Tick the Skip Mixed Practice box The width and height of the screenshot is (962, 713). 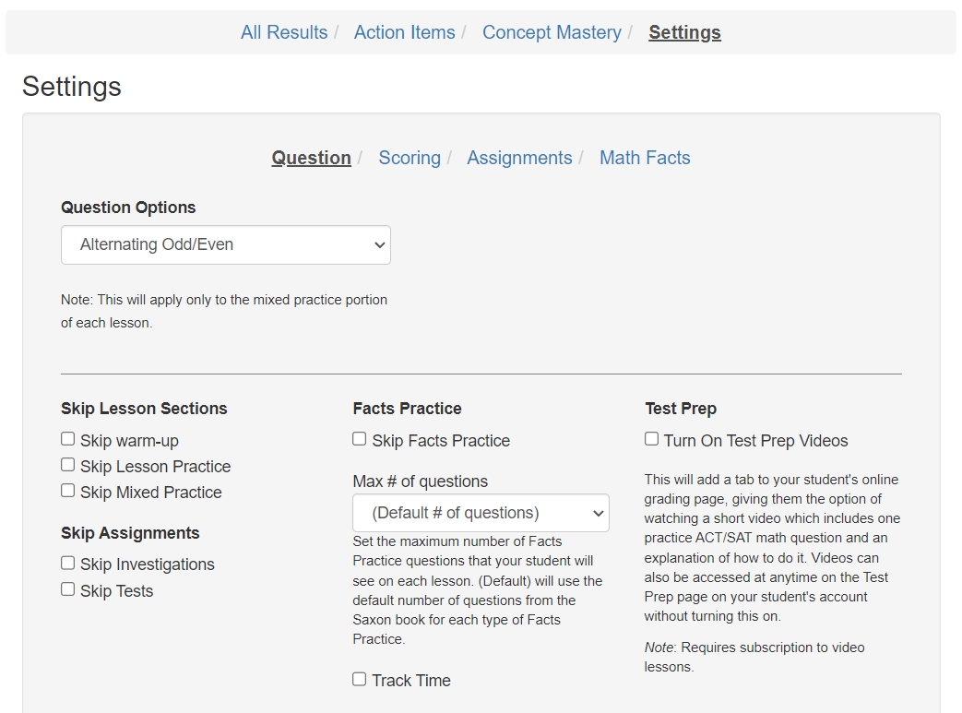67,491
